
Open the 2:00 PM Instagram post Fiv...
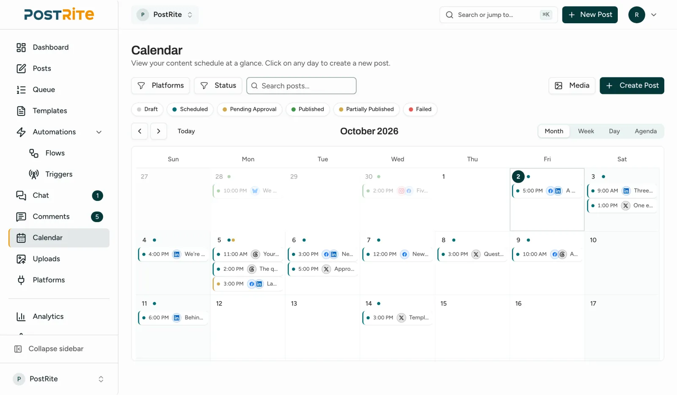(x=398, y=191)
